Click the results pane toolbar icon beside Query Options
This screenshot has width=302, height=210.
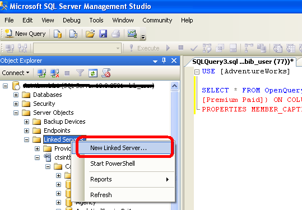click(x=233, y=48)
